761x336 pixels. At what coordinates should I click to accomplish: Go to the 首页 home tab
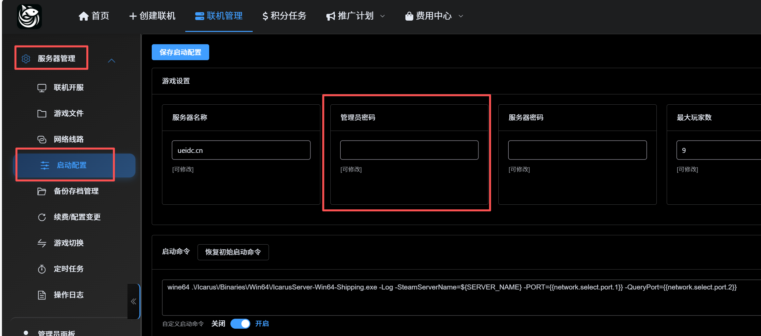pyautogui.click(x=94, y=16)
